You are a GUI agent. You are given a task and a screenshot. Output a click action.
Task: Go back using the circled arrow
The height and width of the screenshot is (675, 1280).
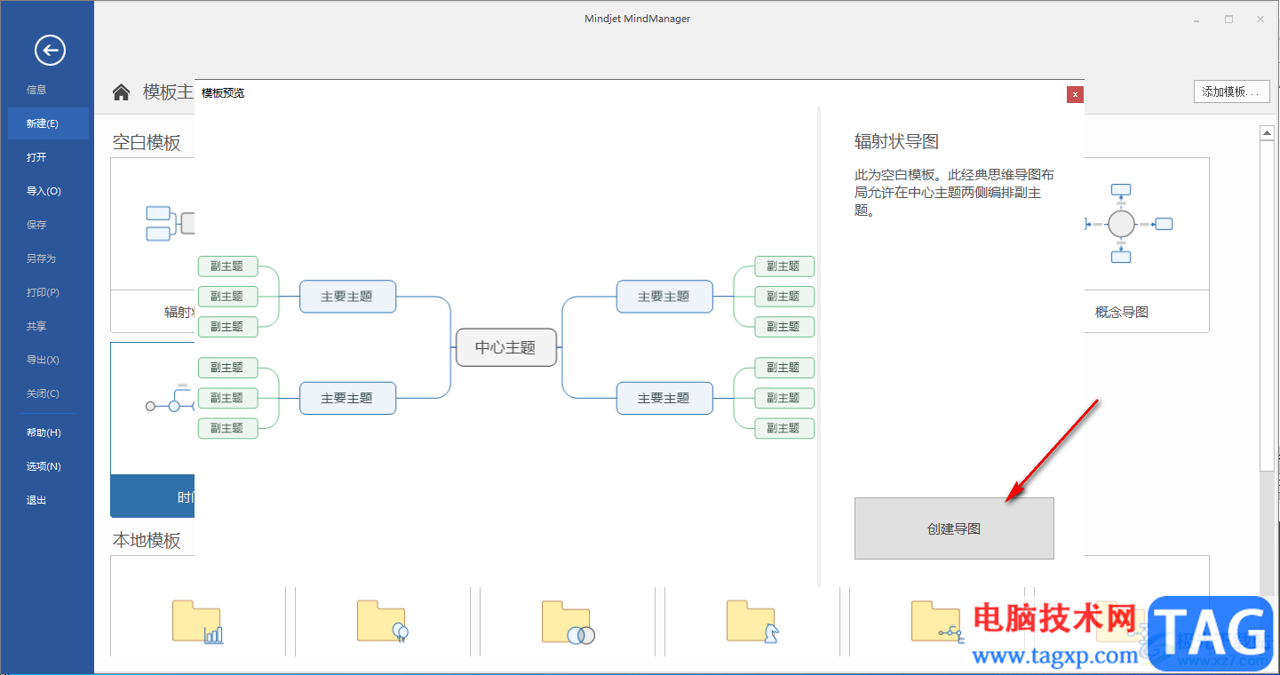point(50,51)
